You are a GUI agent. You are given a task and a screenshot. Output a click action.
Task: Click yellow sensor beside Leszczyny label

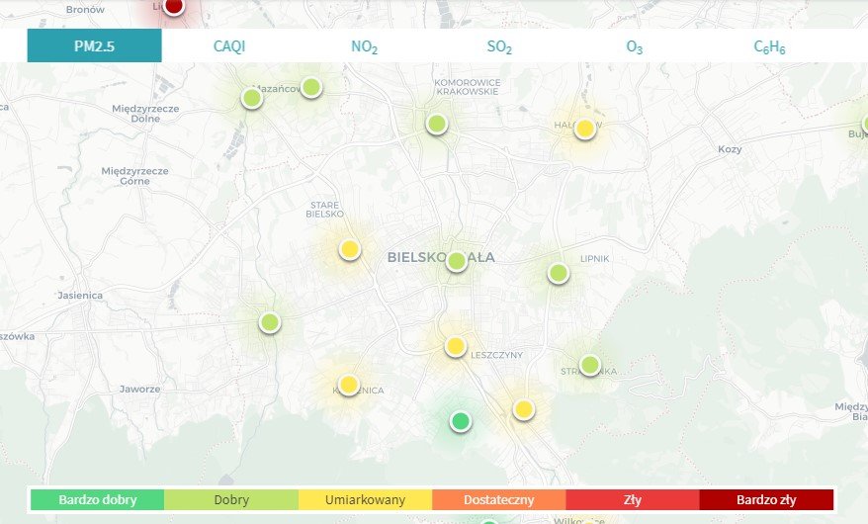pos(455,346)
